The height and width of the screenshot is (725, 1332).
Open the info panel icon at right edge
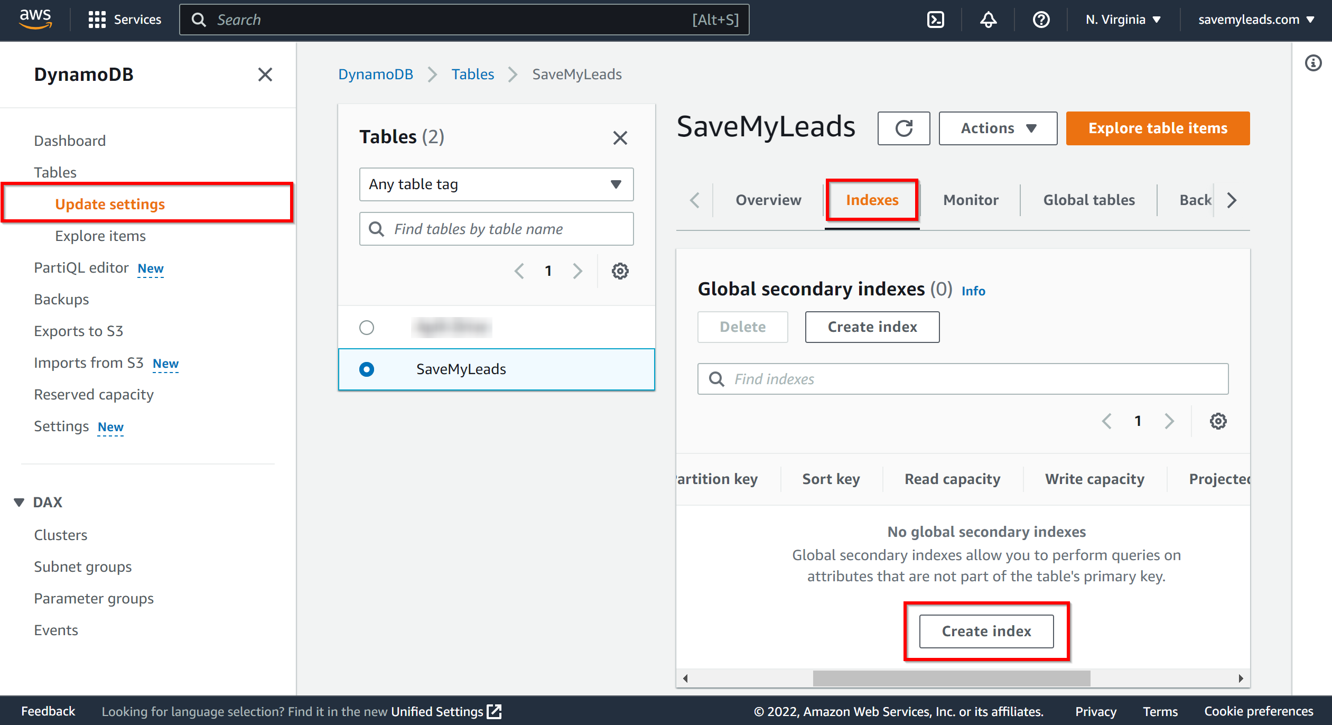pos(1312,63)
